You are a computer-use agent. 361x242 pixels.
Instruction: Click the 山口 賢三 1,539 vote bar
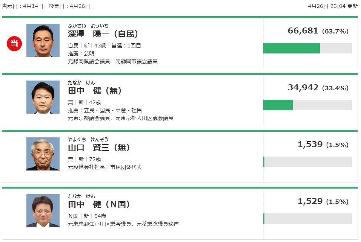click(307, 161)
